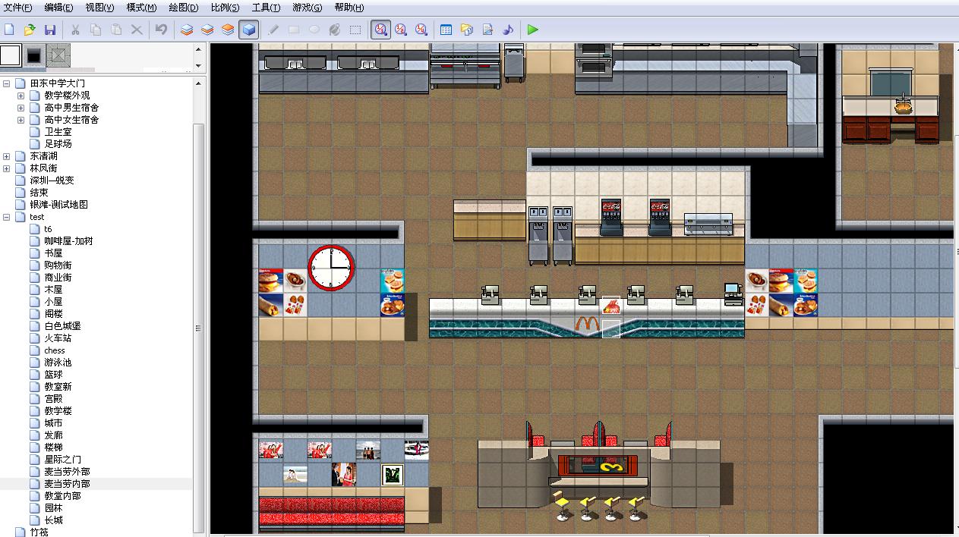Select the black-square tile in the tileset
Screen dimensions: 959x537
click(x=33, y=55)
